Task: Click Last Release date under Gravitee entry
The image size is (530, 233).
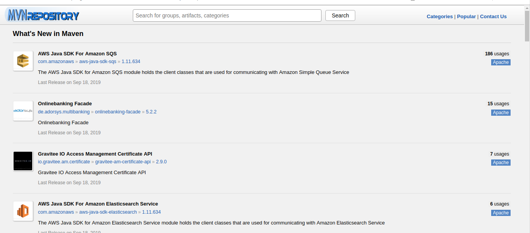Action: point(69,183)
